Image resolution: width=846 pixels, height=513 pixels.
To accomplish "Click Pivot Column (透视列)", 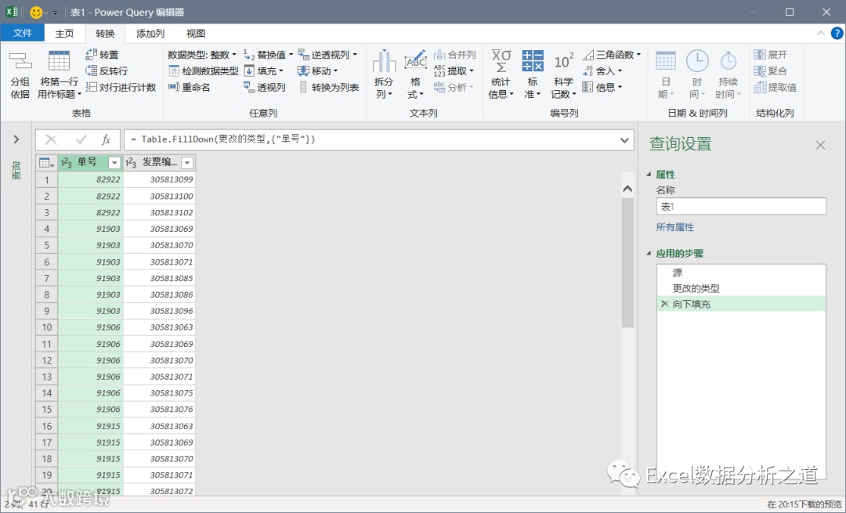I will 265,87.
